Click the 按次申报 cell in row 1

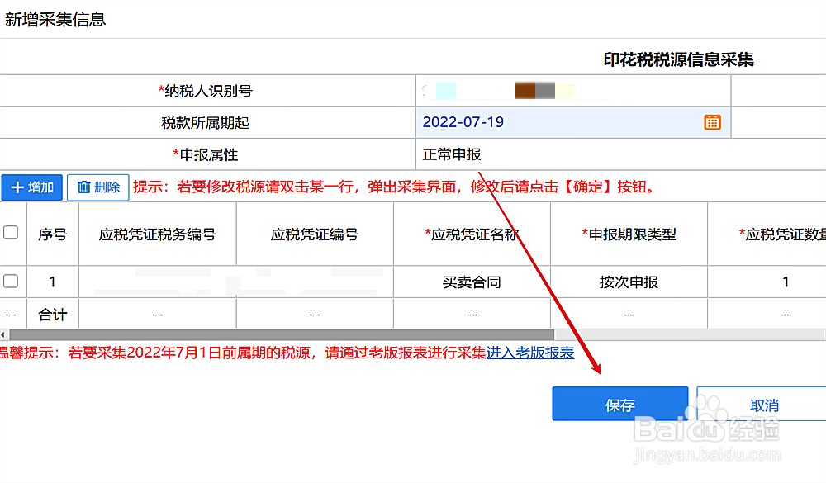pyautogui.click(x=629, y=282)
